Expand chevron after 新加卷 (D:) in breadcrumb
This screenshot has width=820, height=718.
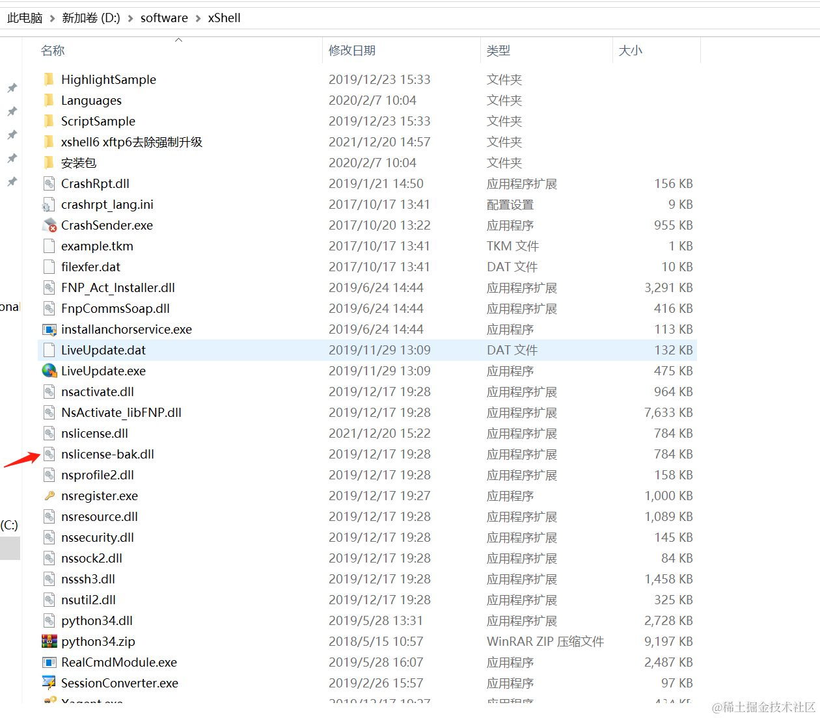pyautogui.click(x=130, y=18)
